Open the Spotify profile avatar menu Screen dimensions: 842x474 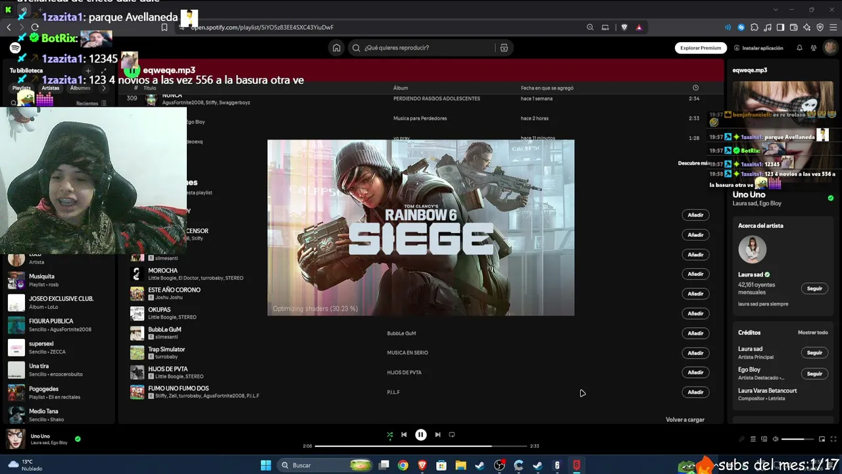(830, 47)
